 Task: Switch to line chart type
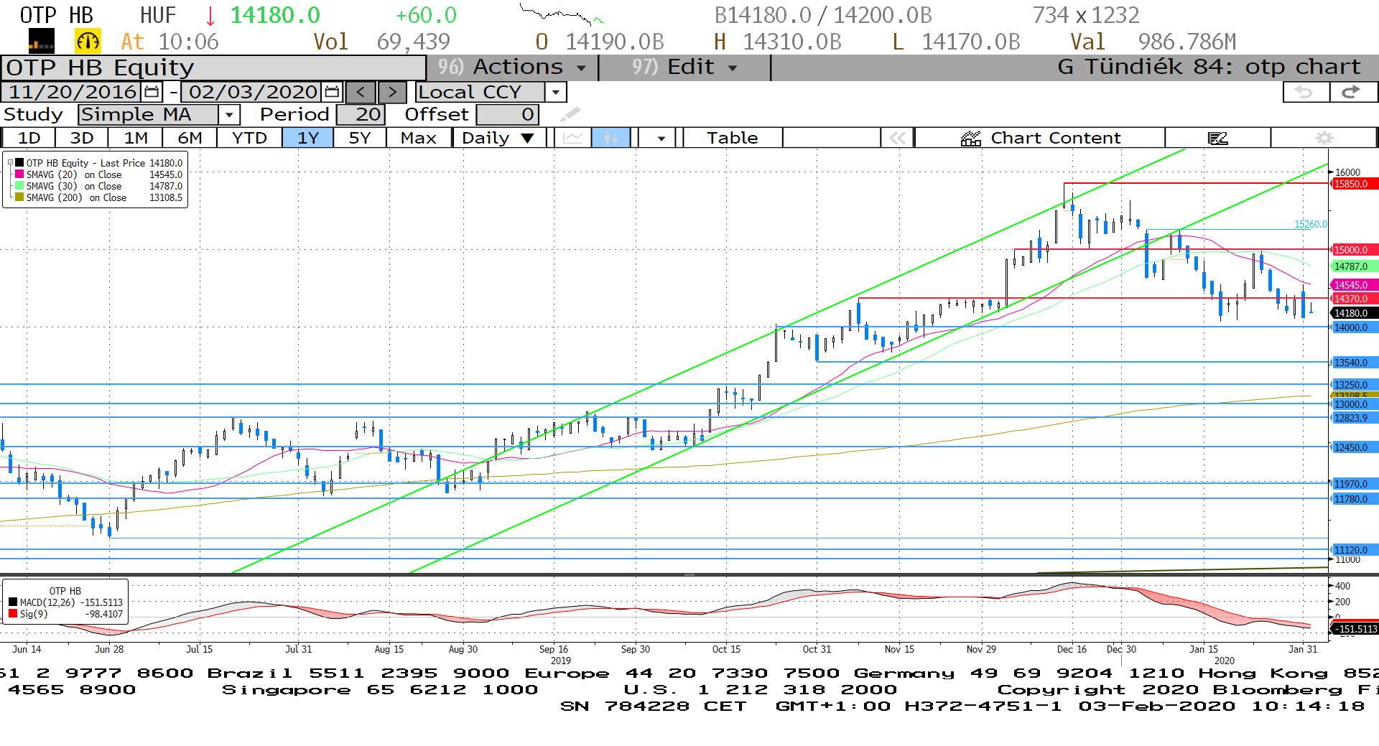pos(573,138)
